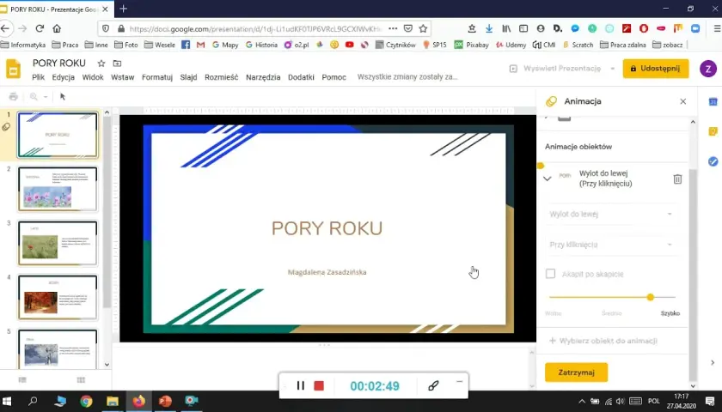Screen dimensions: 722x412
Task: Move presentation to folder icon
Action: click(x=118, y=64)
